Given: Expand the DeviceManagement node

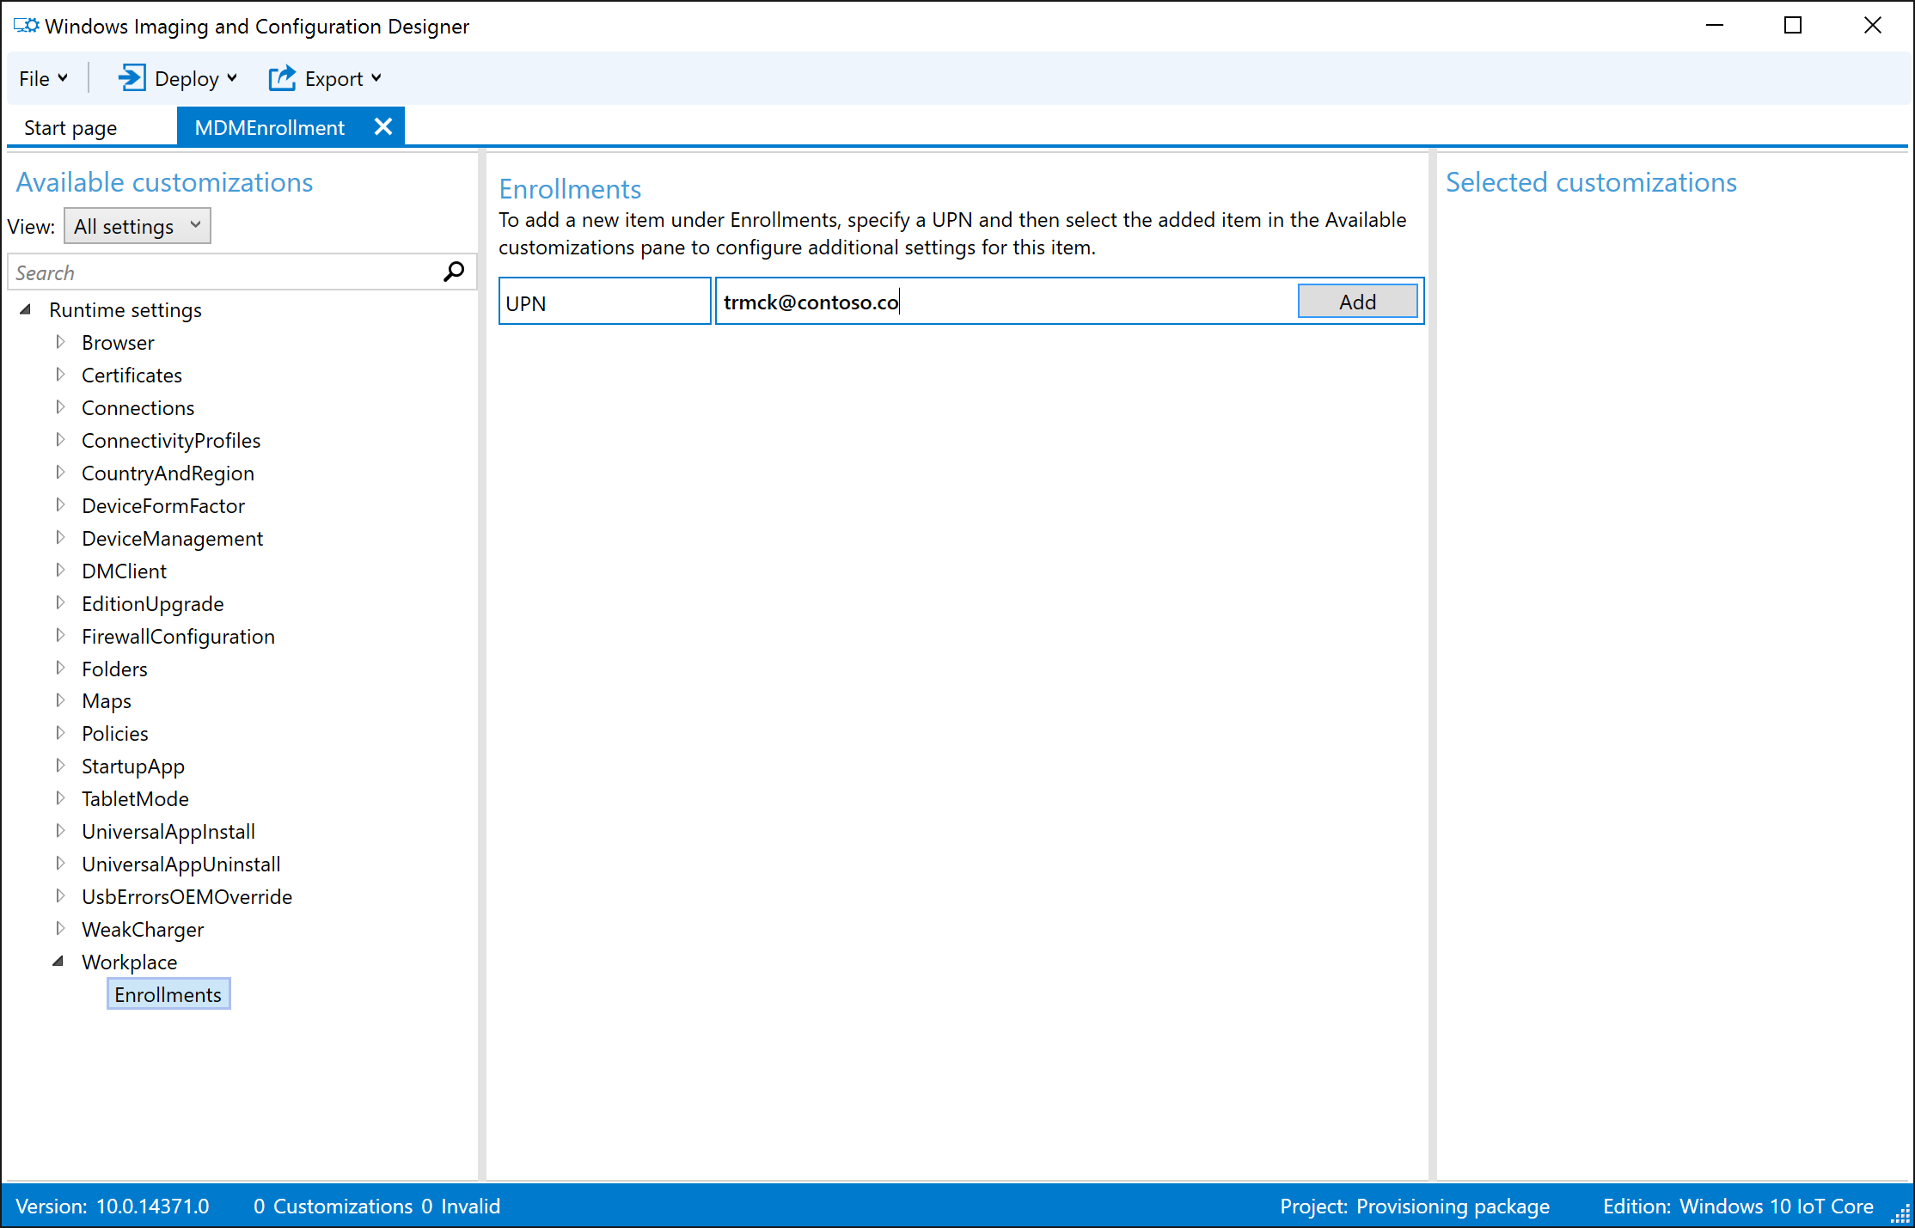Looking at the screenshot, I should point(60,538).
